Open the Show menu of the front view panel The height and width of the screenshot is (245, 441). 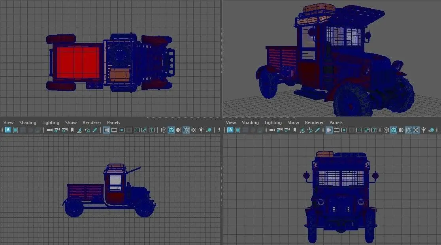point(293,122)
